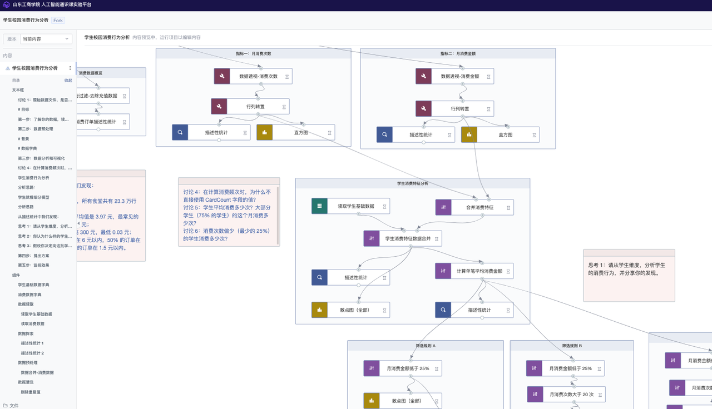Collapse the 目录 list using 收起

pyautogui.click(x=68, y=81)
